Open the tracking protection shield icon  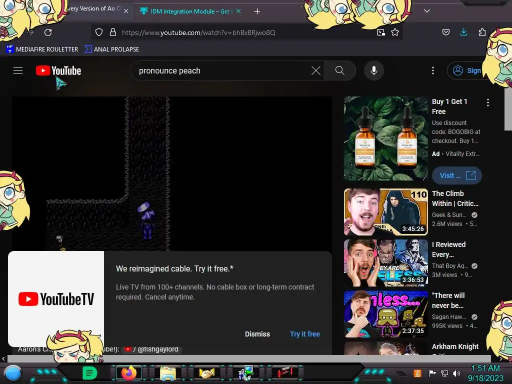(x=99, y=32)
